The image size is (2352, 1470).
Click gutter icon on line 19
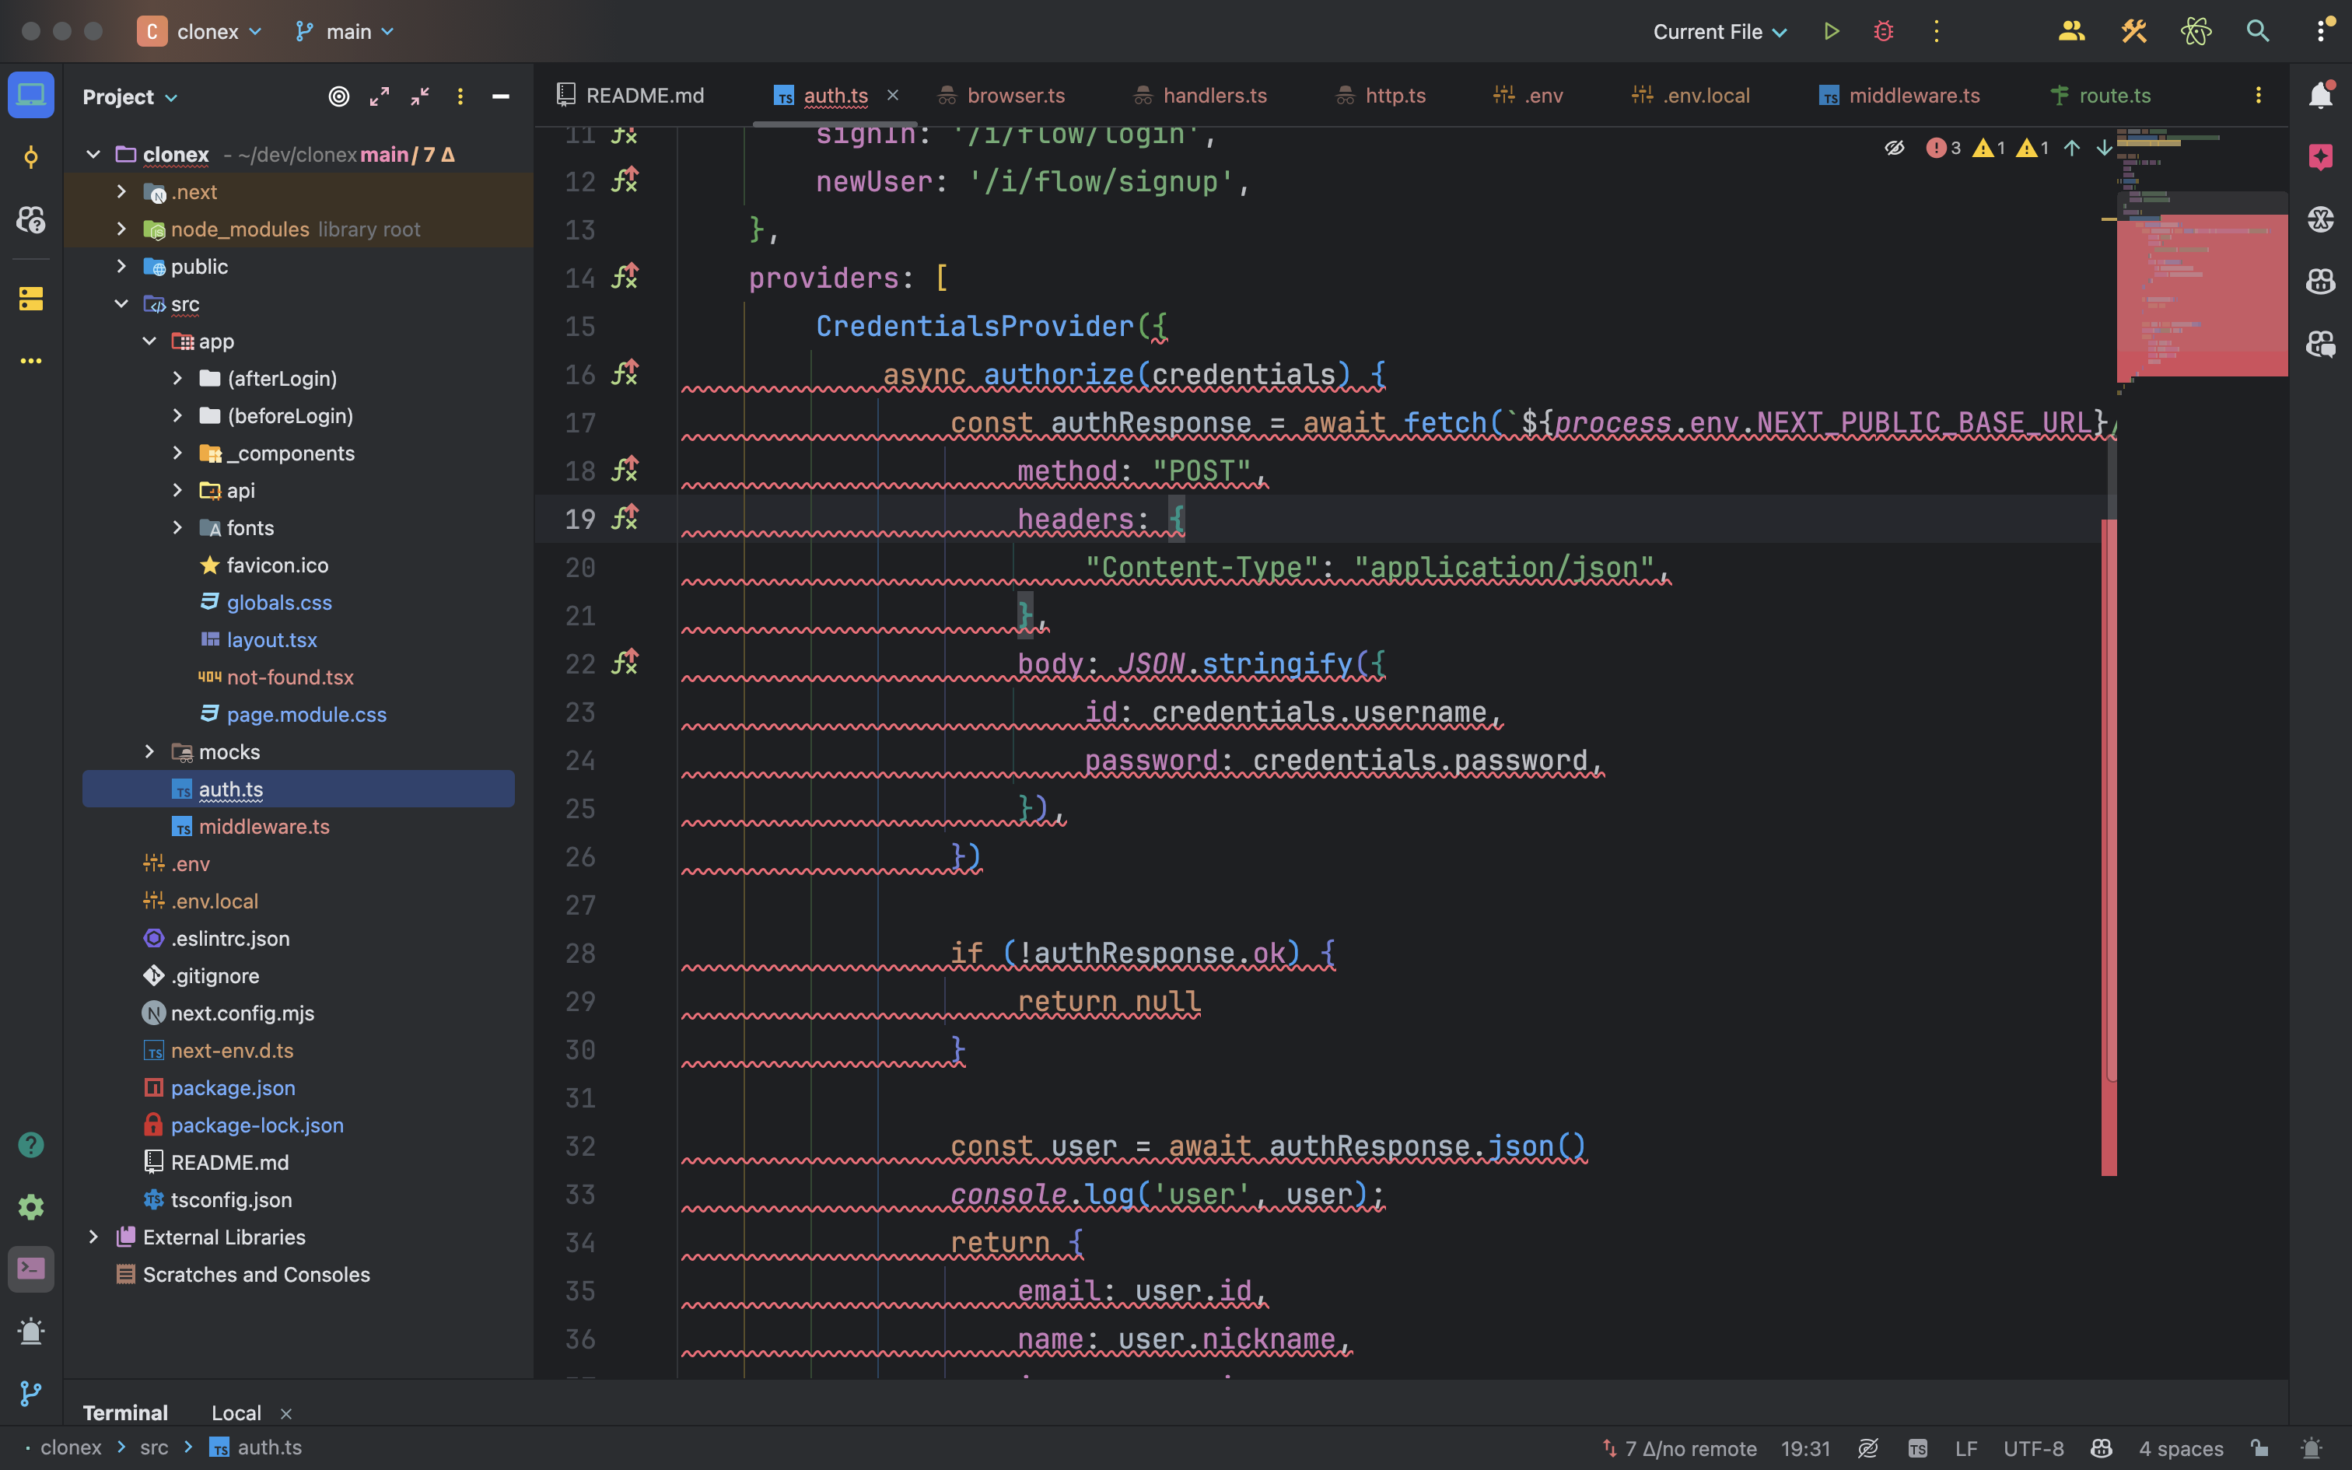click(624, 518)
